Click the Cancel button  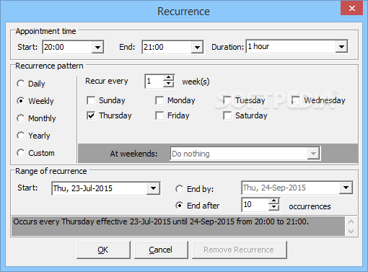[x=161, y=250]
